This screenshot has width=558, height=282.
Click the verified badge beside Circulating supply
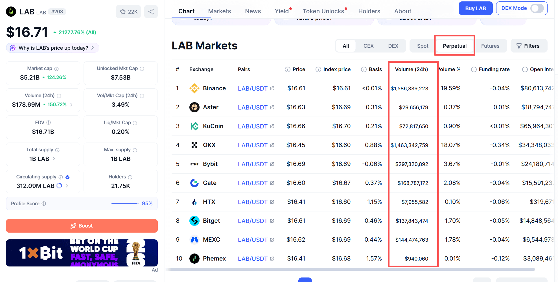click(x=67, y=177)
